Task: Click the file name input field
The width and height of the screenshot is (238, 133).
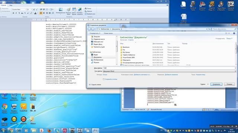Action: pyautogui.click(x=168, y=68)
